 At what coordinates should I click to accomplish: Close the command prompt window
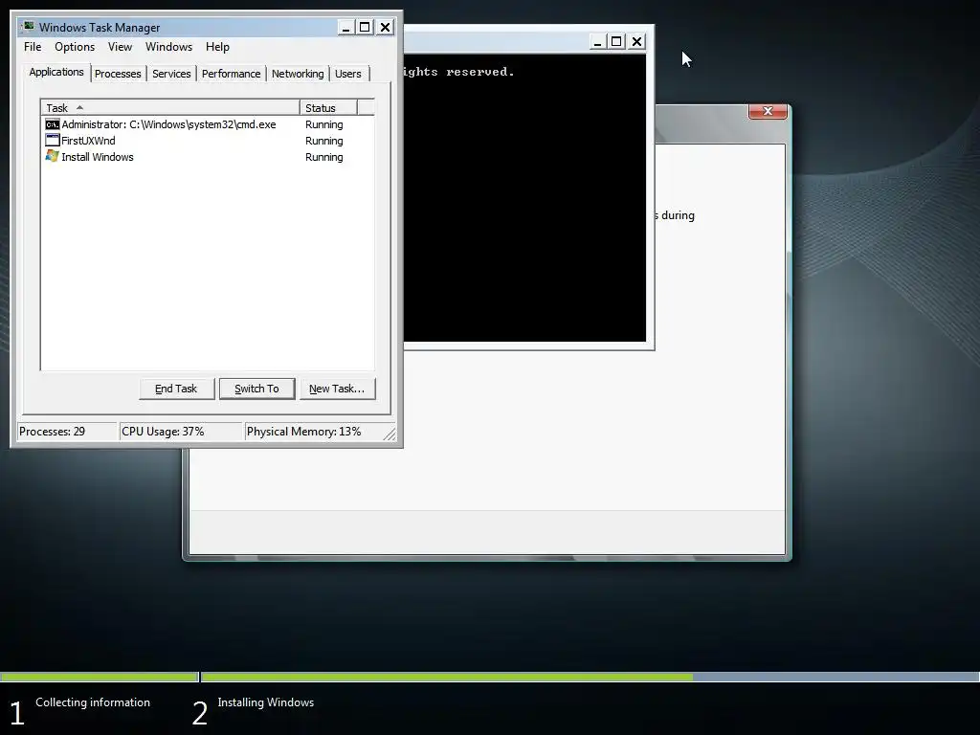(636, 42)
